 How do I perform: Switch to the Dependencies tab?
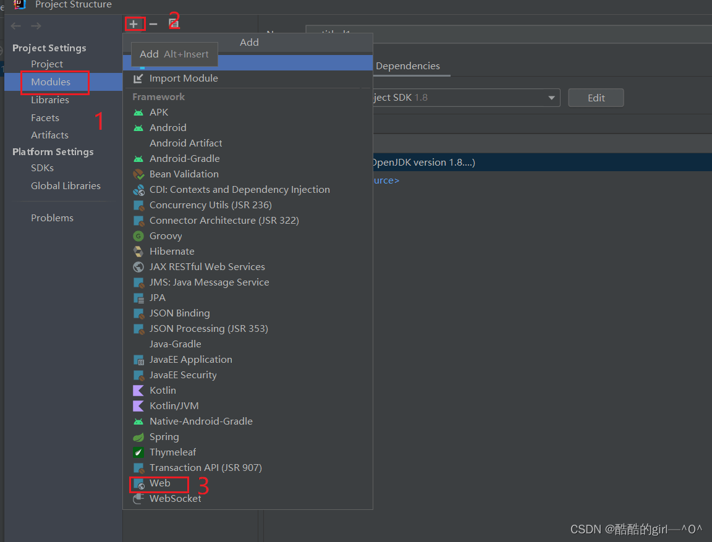pyautogui.click(x=408, y=66)
